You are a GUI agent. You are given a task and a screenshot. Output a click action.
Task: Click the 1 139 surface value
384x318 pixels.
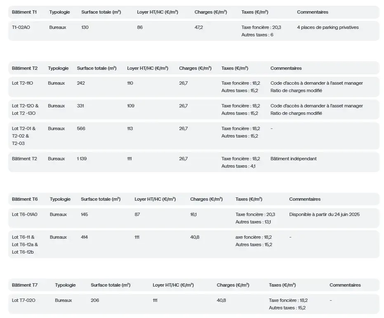(82, 159)
